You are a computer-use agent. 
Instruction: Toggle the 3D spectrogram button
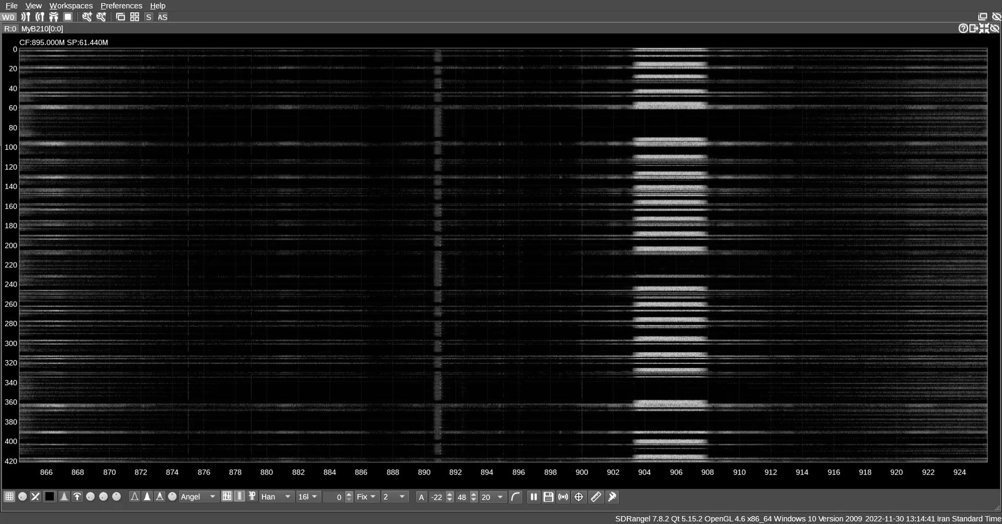point(252,496)
